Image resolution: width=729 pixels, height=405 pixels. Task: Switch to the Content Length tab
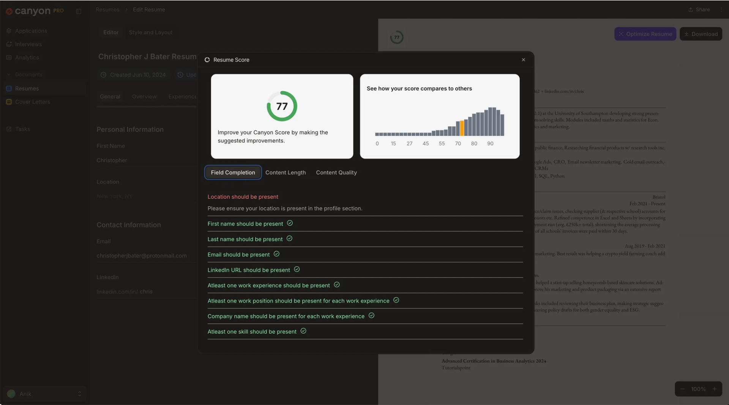286,173
